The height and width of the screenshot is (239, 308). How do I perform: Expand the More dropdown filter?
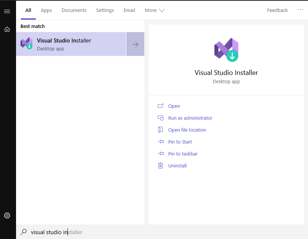click(x=154, y=10)
